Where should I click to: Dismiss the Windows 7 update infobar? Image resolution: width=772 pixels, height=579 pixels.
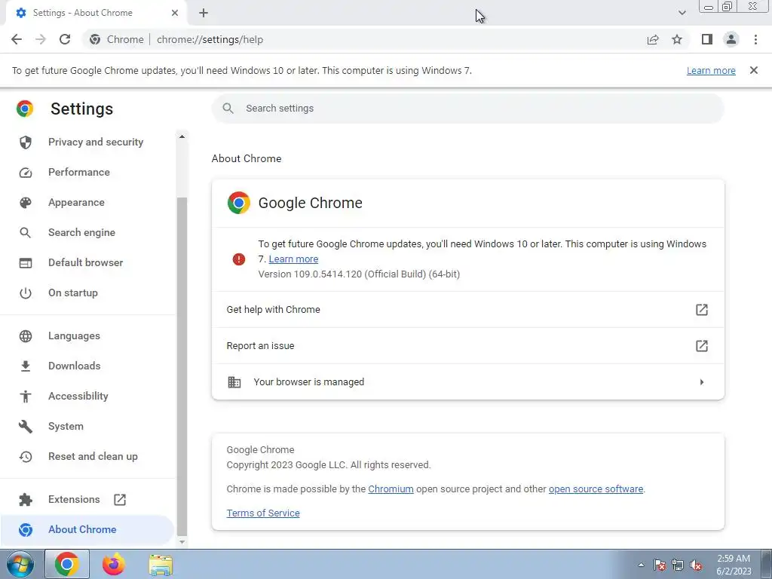(754, 70)
